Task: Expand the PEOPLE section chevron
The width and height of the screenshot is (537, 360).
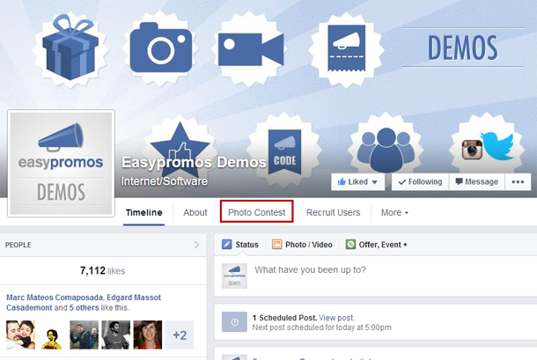Action: [196, 245]
